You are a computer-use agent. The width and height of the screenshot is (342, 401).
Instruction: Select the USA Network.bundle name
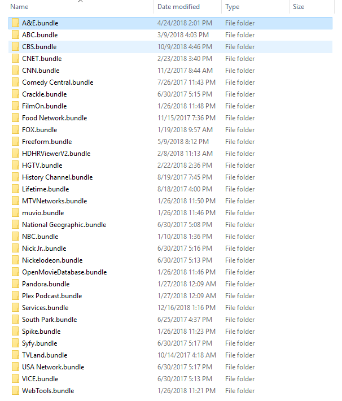point(53,367)
